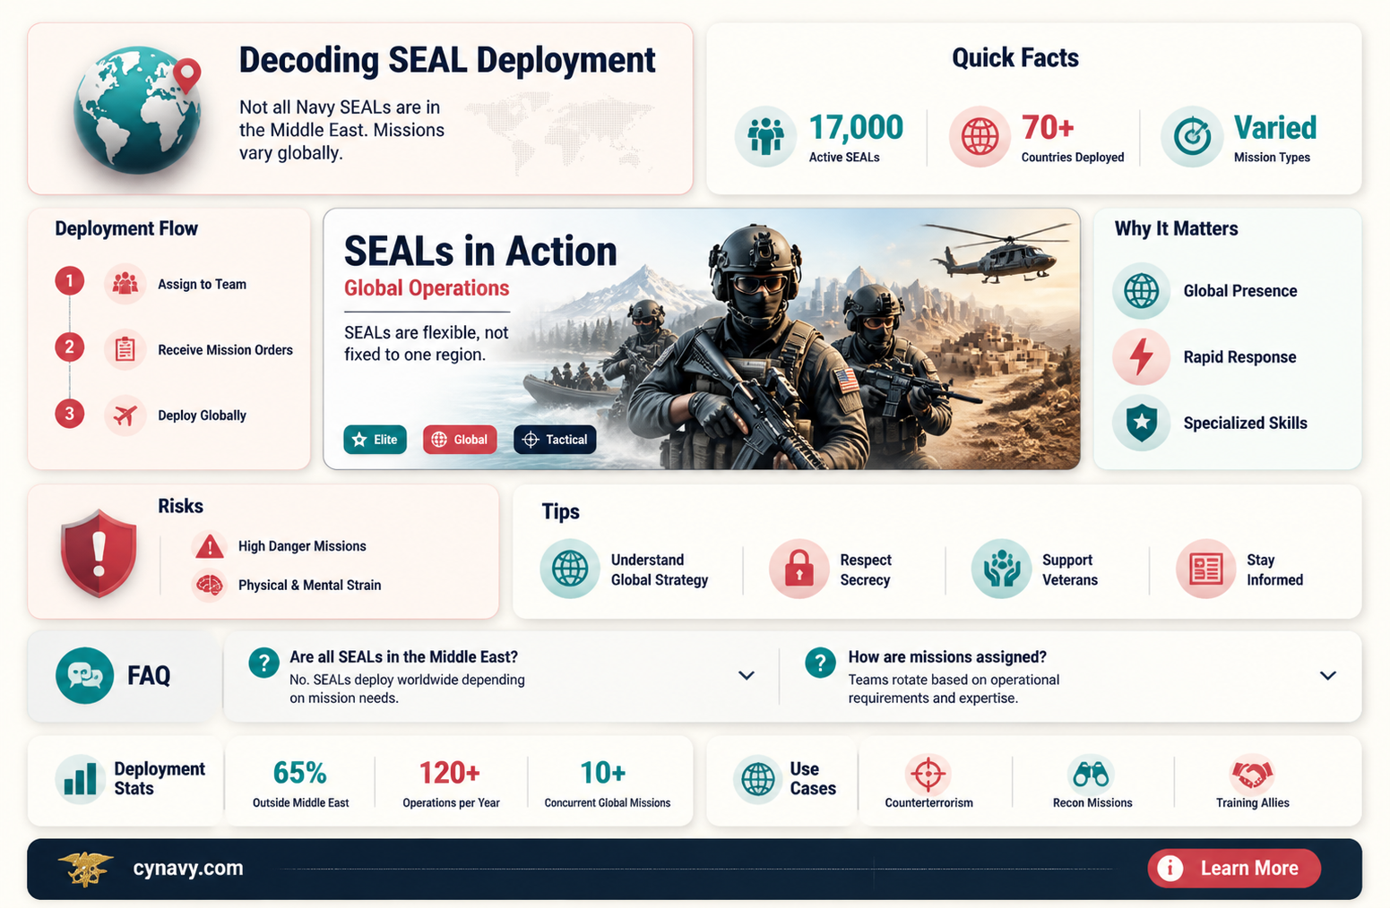Click the Stay Informed newspaper icon
This screenshot has width=1390, height=908.
[x=1205, y=569]
